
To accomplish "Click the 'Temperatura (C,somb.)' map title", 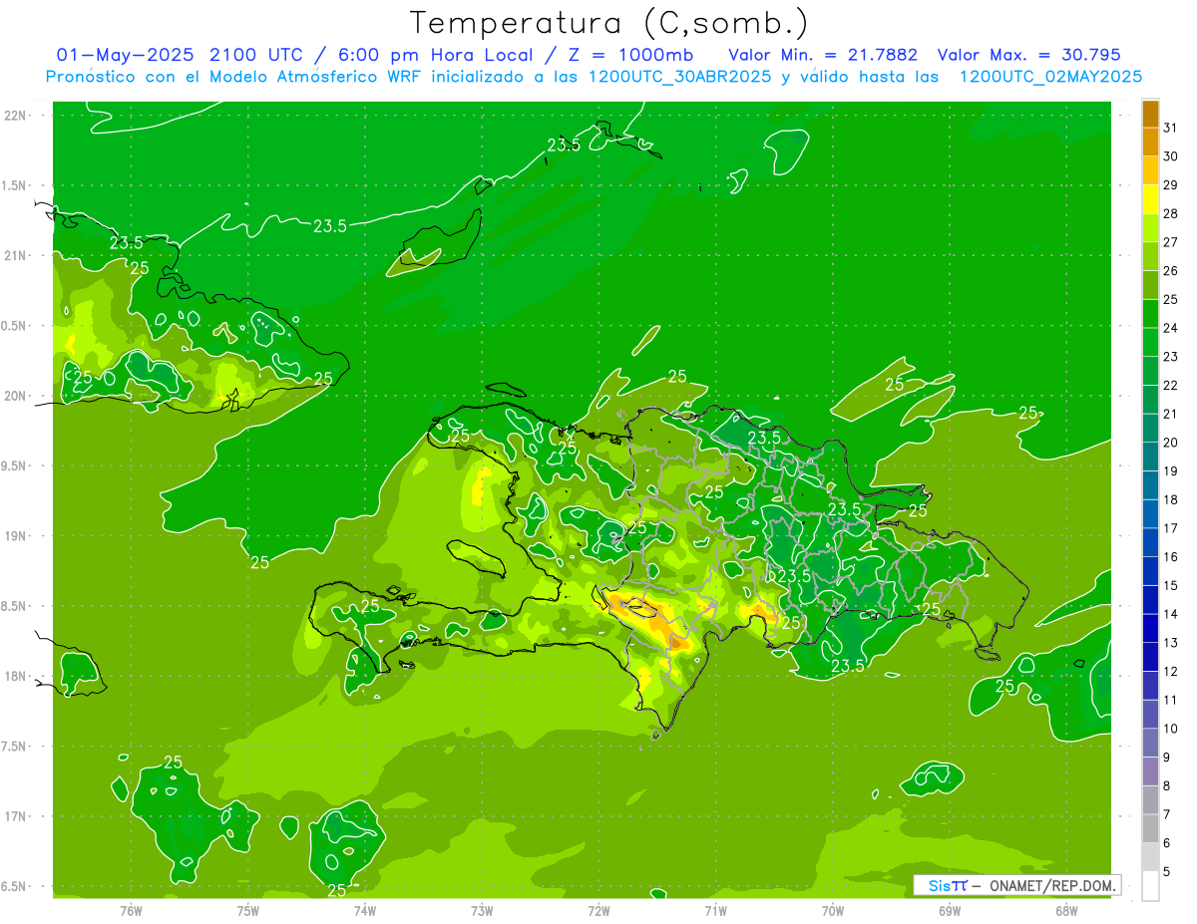I will click(x=608, y=23).
